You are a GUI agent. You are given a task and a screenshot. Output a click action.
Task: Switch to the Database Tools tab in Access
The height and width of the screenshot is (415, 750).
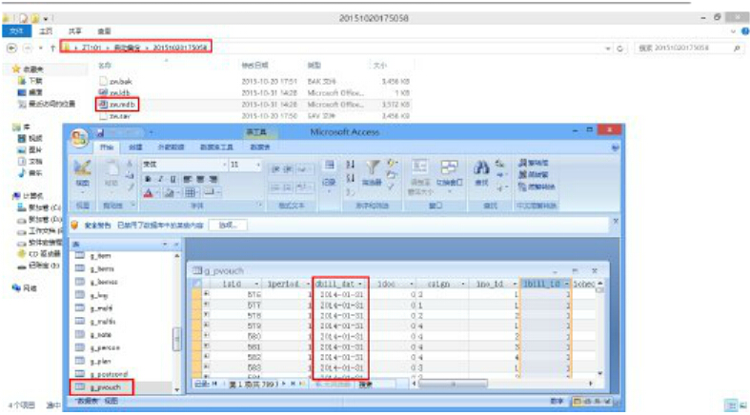[216, 148]
